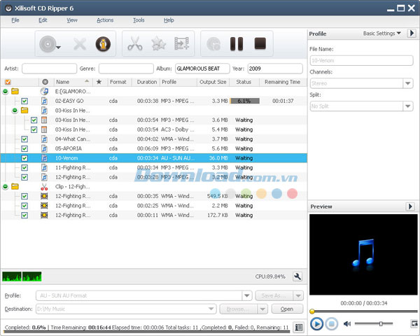
Task: Play the preview with the play button
Action: pyautogui.click(x=316, y=323)
